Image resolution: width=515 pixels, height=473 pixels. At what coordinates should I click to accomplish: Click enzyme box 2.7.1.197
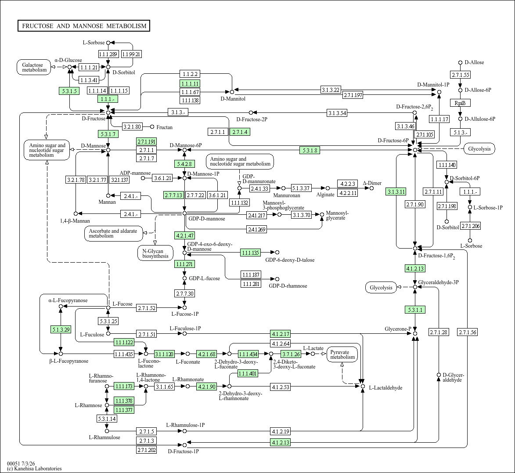tap(353, 95)
